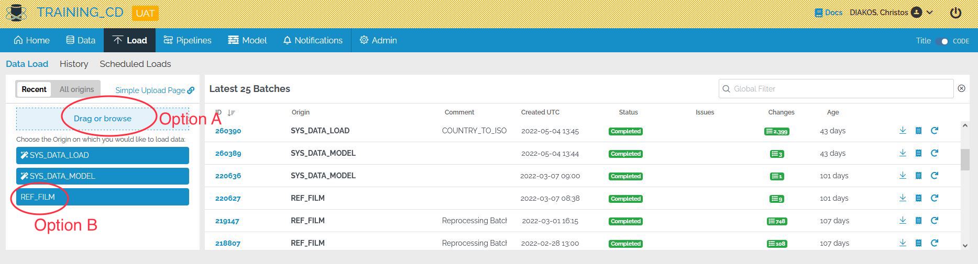Click the batches table scrollbar thumb
978x264 pixels.
965,159
